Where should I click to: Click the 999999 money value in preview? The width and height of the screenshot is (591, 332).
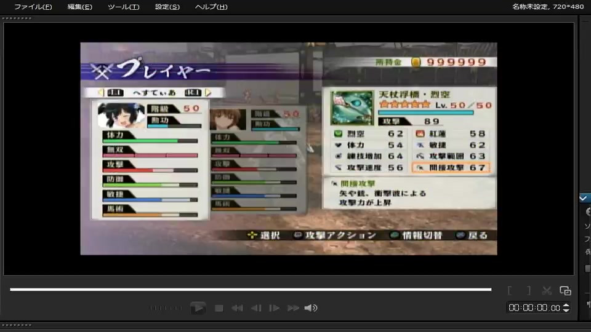(456, 62)
